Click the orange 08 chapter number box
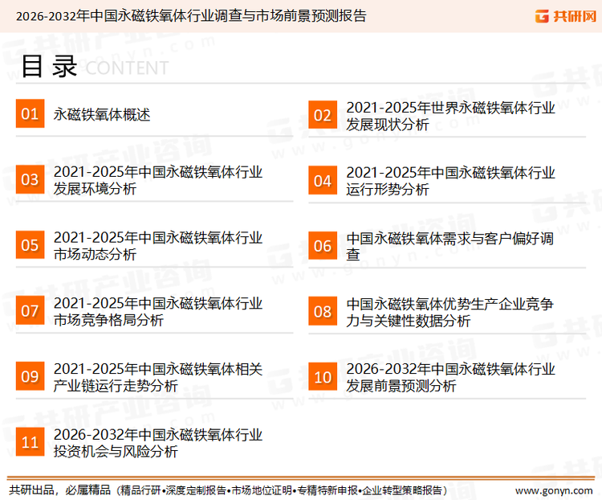The image size is (602, 500). [x=323, y=311]
